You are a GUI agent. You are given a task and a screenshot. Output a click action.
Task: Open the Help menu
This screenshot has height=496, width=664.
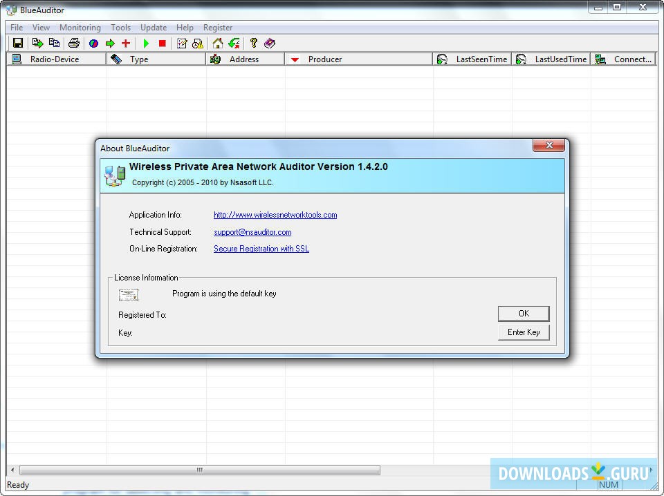[x=185, y=28]
